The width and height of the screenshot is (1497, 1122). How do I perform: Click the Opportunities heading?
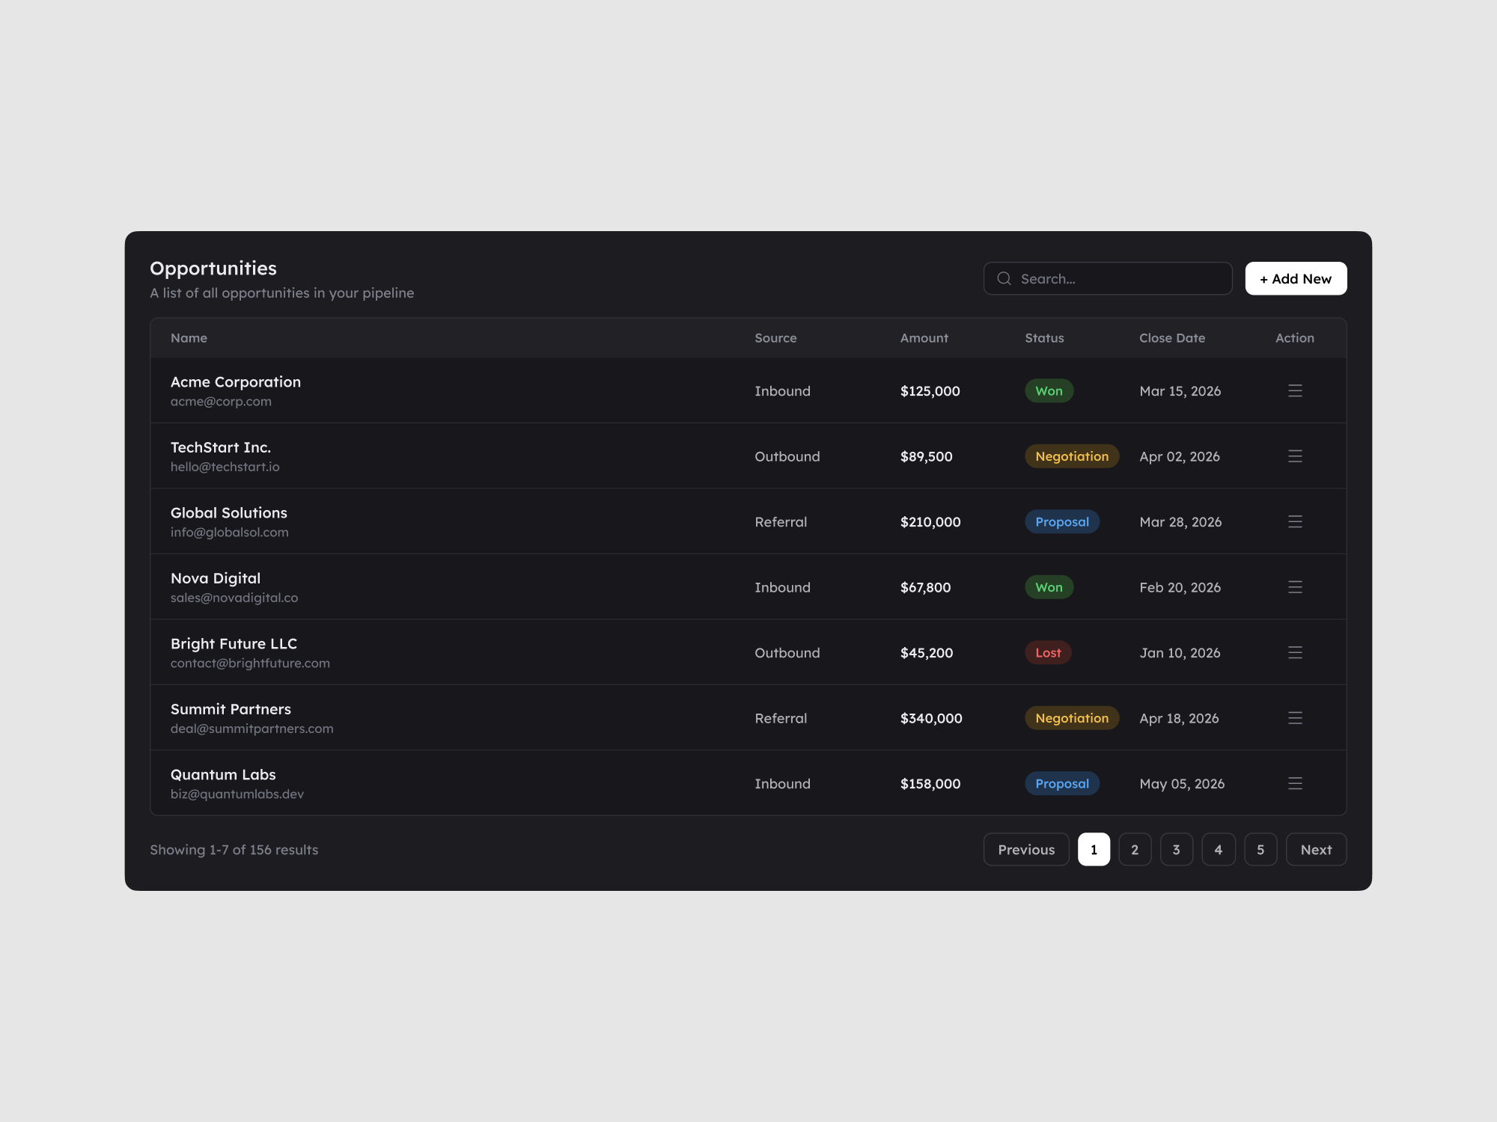213,269
